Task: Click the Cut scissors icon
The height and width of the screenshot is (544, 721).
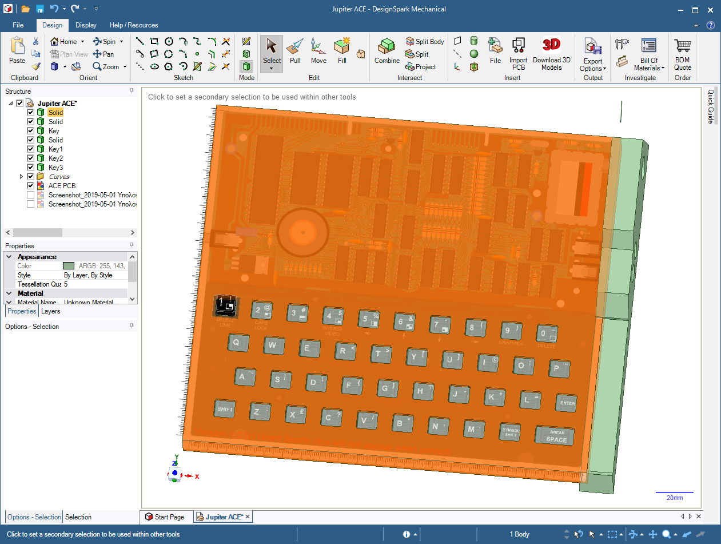Action: coord(35,41)
